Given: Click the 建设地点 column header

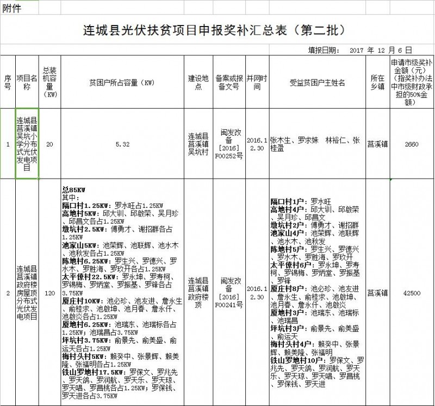Looking at the screenshot, I should click(x=198, y=83).
